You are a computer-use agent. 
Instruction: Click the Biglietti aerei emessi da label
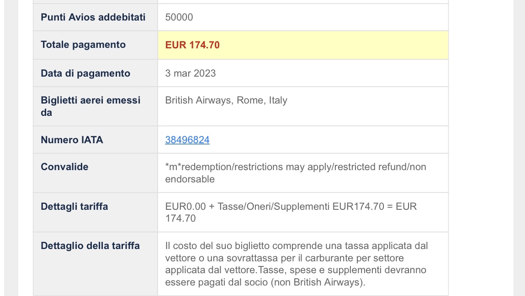[90, 106]
